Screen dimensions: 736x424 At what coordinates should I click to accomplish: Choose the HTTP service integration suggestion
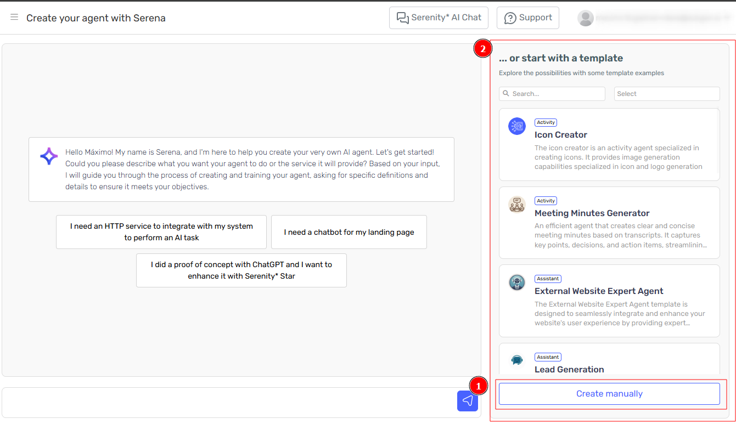[x=161, y=232]
